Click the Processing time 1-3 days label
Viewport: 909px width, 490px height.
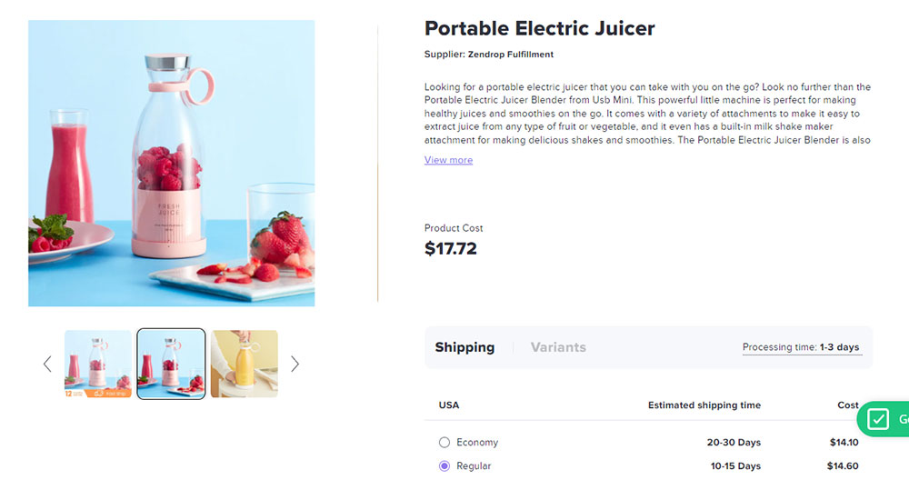coord(800,347)
